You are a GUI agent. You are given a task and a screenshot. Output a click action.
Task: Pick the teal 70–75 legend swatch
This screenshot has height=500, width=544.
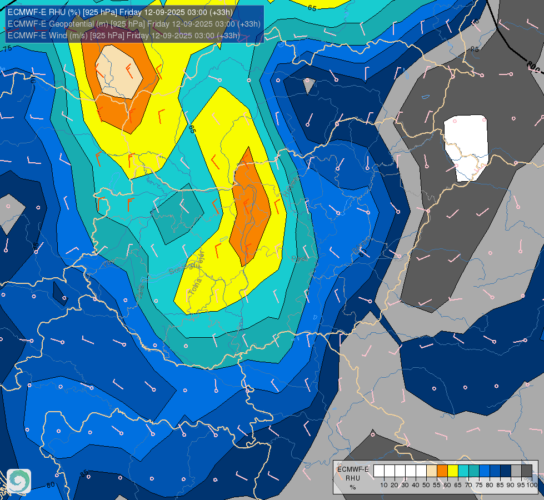(x=474, y=471)
